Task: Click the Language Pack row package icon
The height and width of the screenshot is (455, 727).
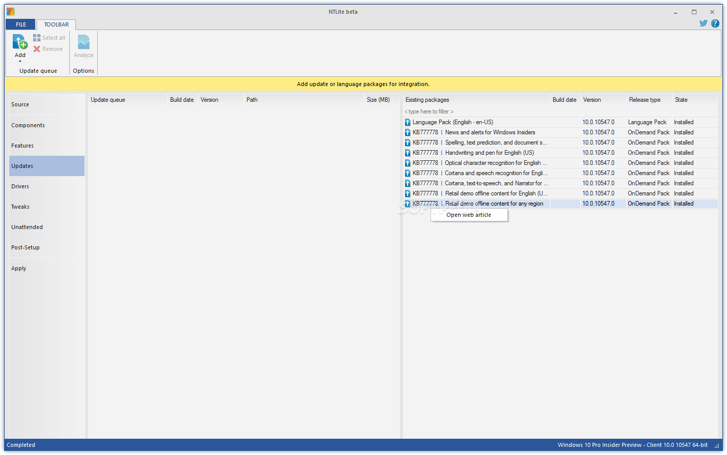Action: pos(408,122)
